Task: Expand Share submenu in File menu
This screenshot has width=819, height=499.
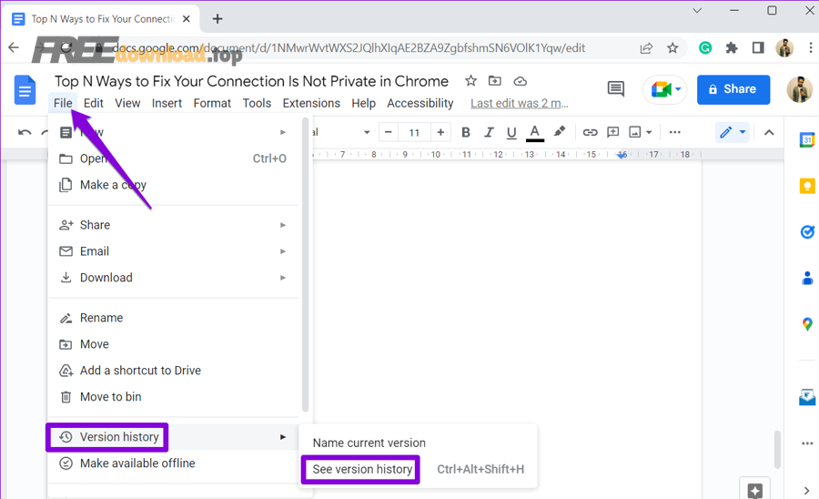Action: 175,225
